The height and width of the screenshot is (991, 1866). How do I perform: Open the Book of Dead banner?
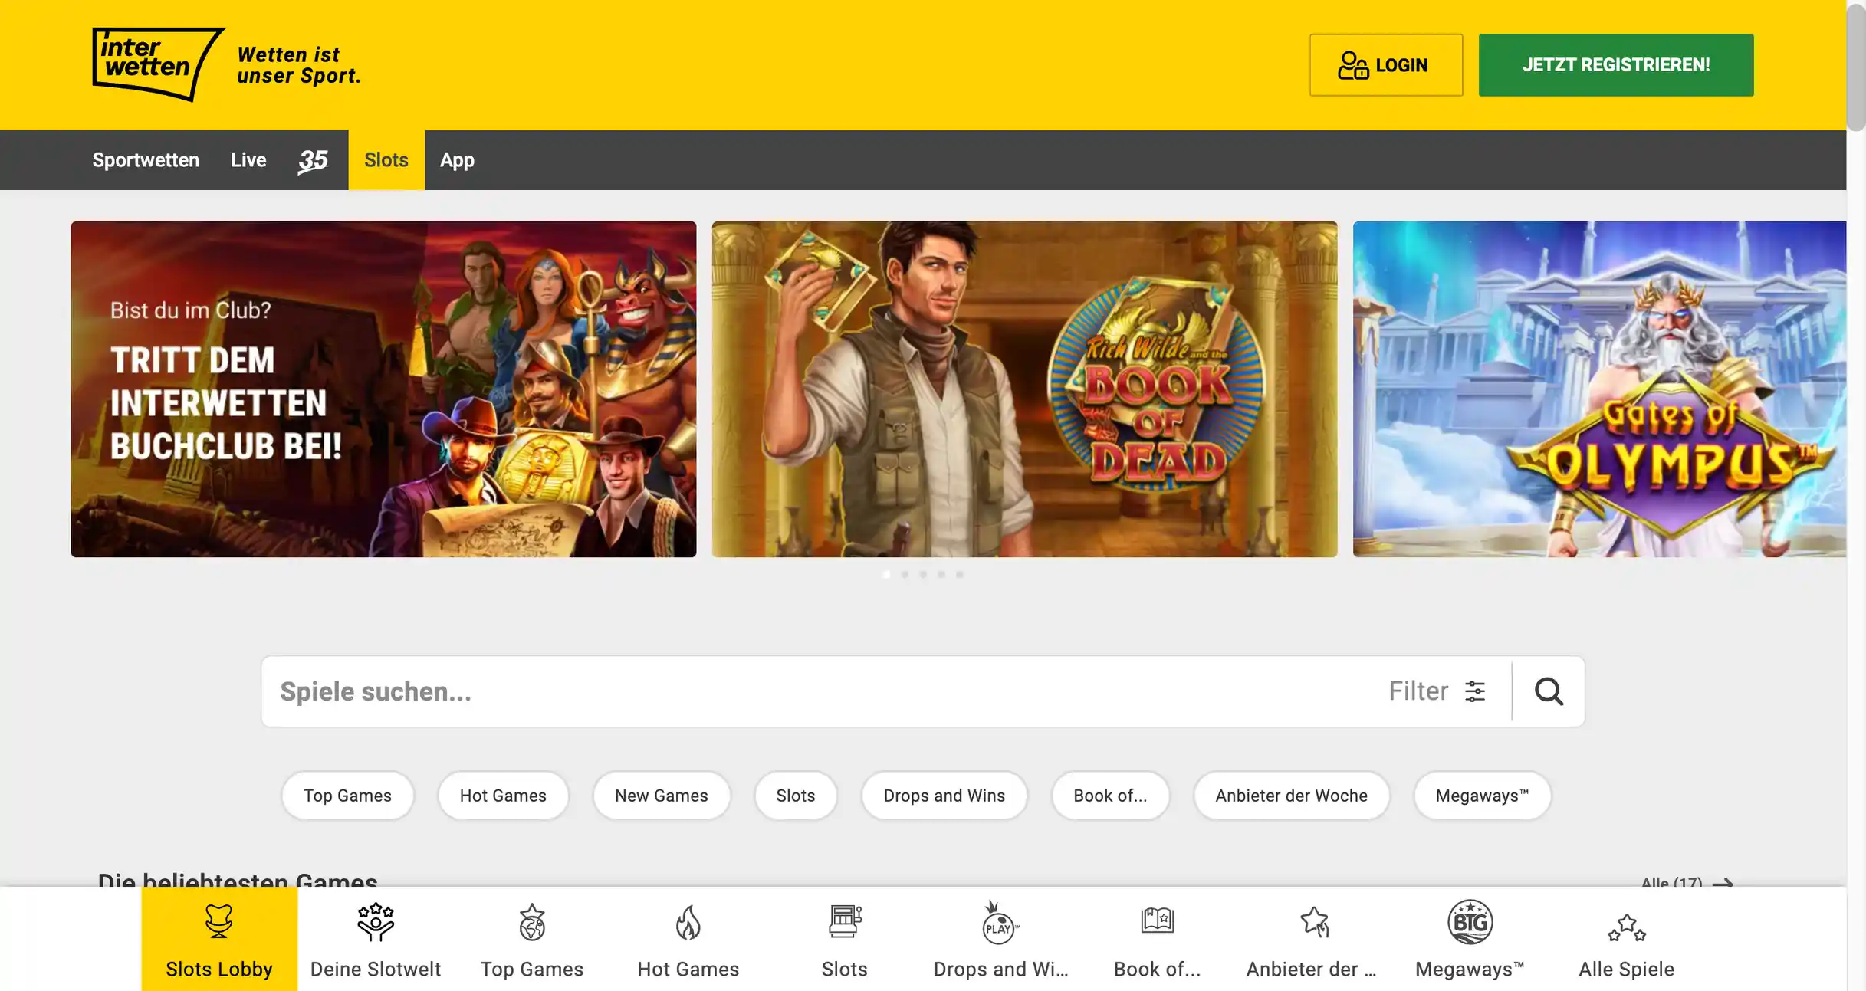pyautogui.click(x=1024, y=389)
